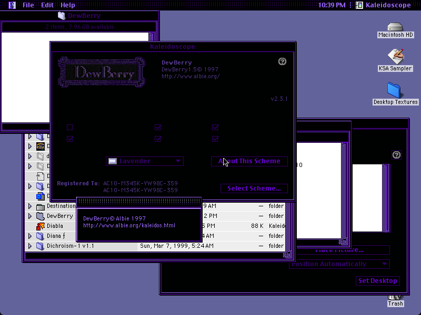Select the Diabla scheme file icon
This screenshot has height=315, width=421.
41,226
